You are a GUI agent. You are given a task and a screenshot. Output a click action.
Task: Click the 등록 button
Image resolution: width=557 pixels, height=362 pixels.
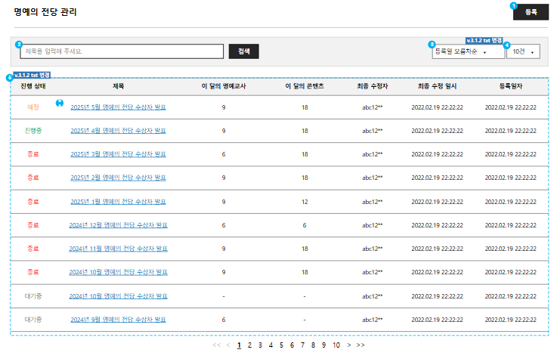pos(531,12)
